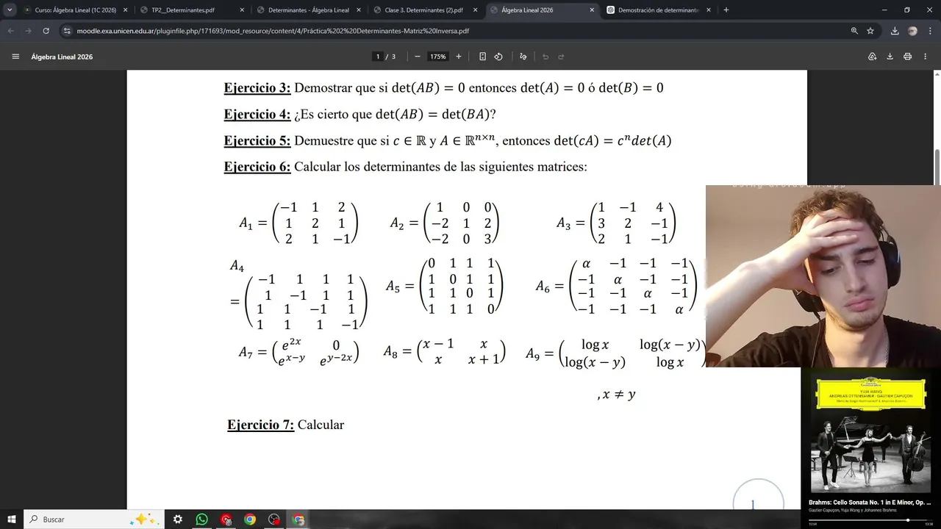Open the red app with profile badge on taskbar
Image resolution: width=941 pixels, height=529 pixels.
click(x=226, y=519)
